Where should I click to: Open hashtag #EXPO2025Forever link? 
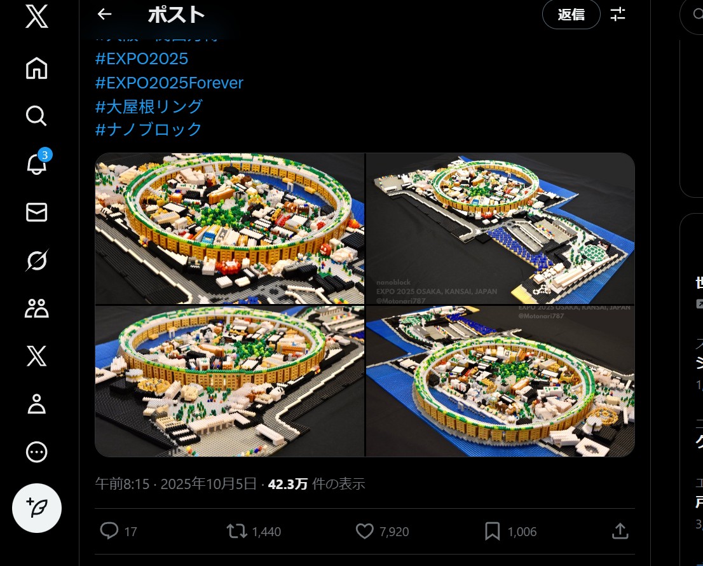pyautogui.click(x=169, y=83)
